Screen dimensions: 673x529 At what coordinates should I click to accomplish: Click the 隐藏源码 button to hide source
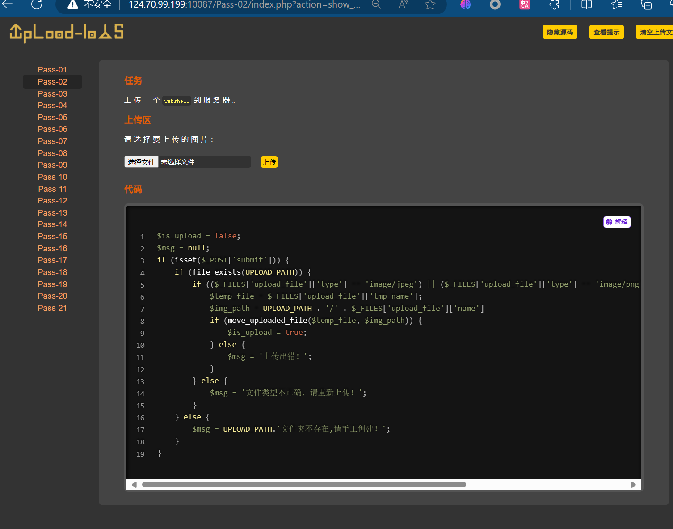[x=559, y=32]
